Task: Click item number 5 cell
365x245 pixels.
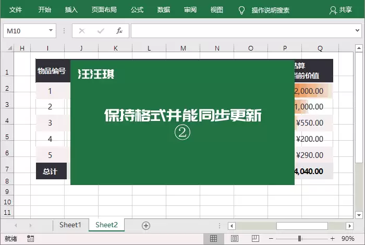Action: (x=50, y=155)
